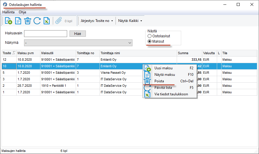Viewport: 259px width, 154px height.
Task: Sort by the Summa column header
Action: 189,53
